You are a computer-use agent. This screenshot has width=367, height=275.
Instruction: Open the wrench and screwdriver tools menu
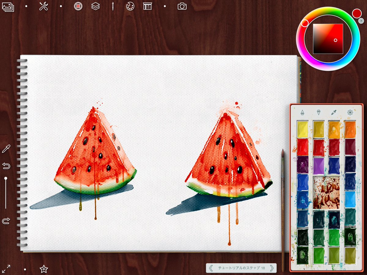coord(43,6)
